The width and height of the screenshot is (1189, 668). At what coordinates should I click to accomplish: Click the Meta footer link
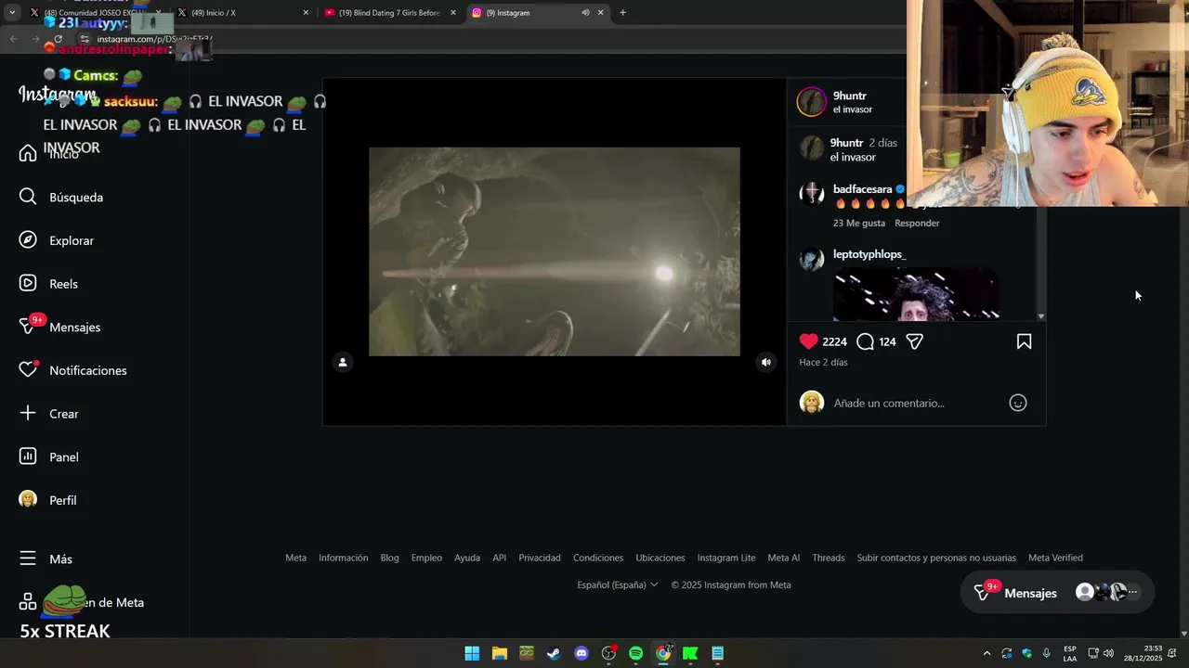295,558
